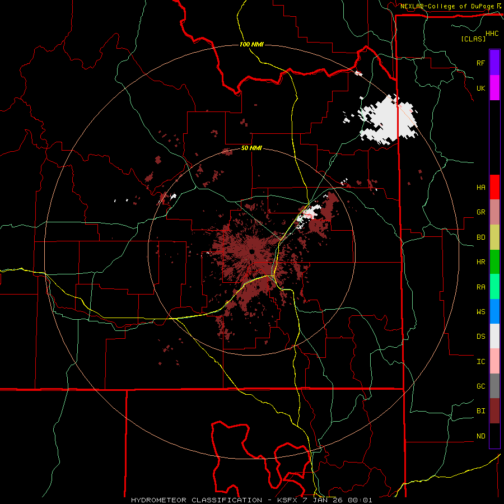Click the BD legend label
The height and width of the screenshot is (504, 504).
tap(480, 237)
